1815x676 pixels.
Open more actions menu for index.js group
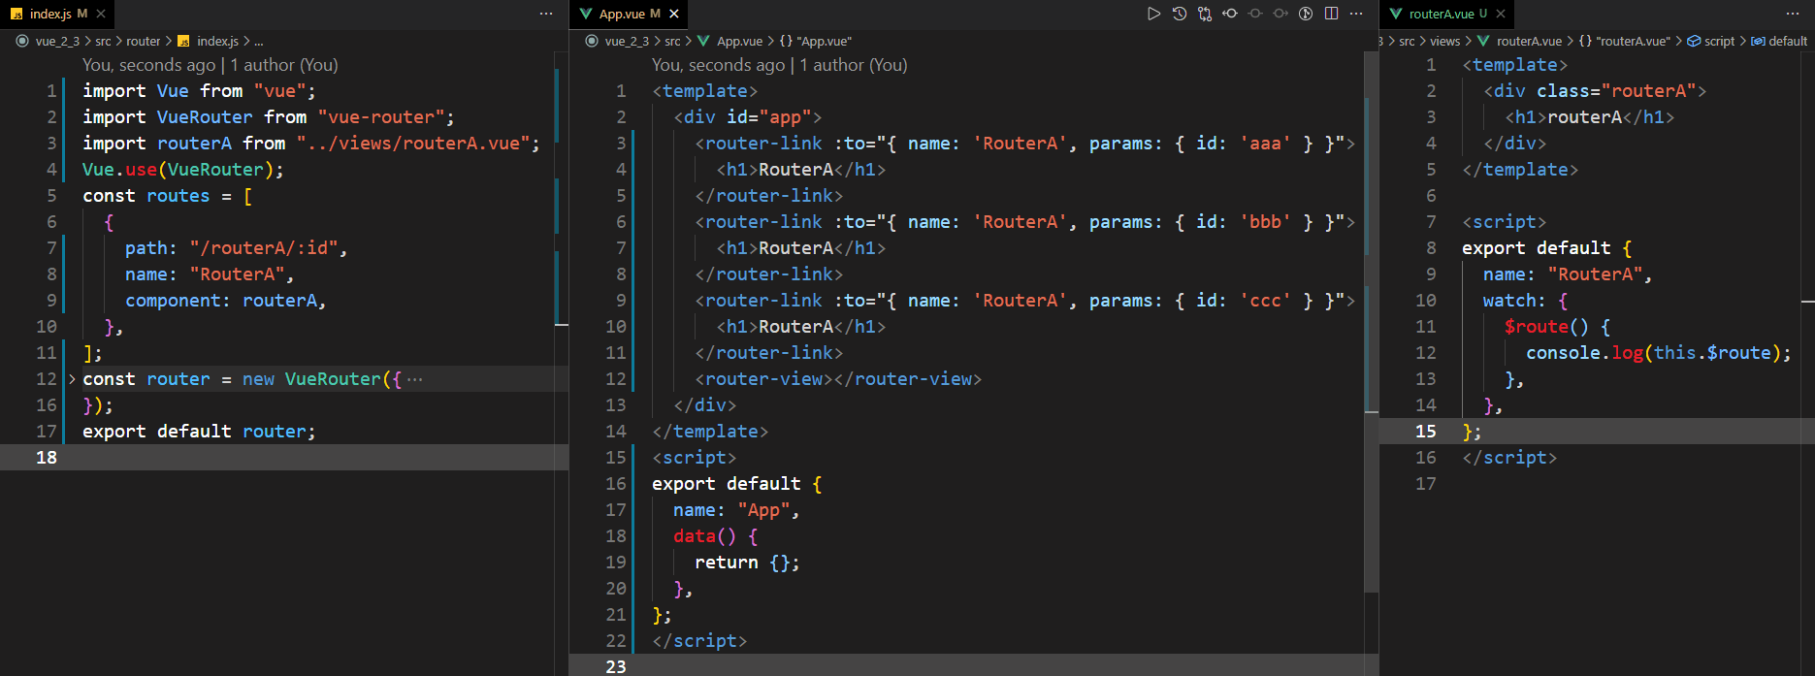click(x=546, y=14)
